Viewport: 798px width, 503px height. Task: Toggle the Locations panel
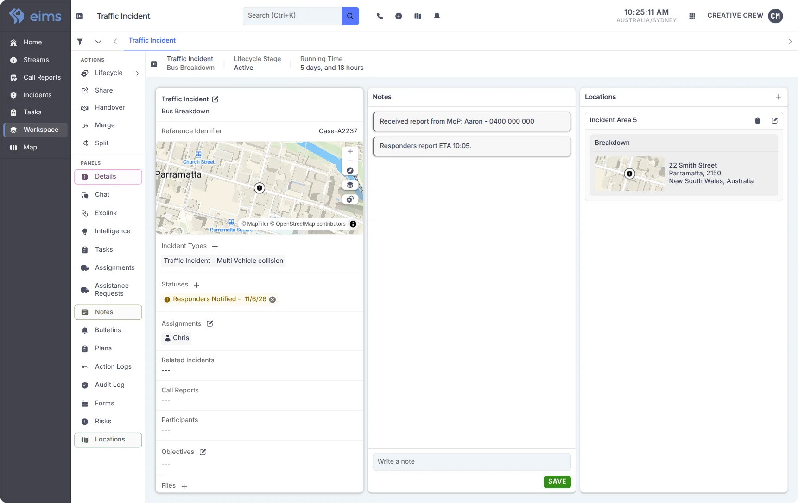pos(108,440)
